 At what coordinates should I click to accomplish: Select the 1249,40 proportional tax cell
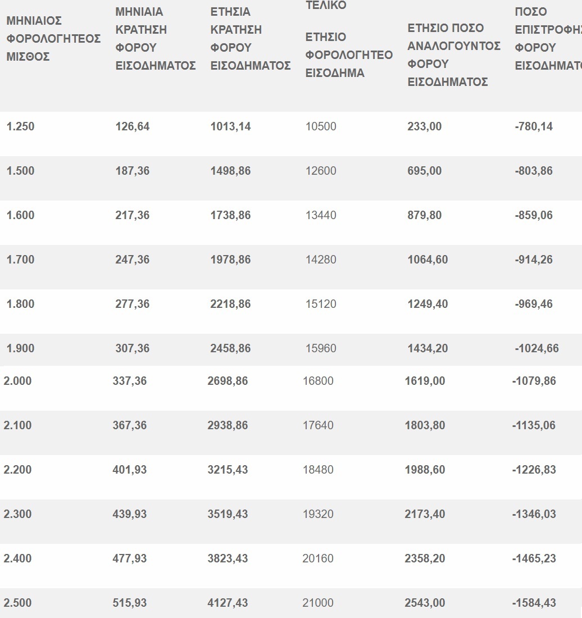click(x=428, y=304)
